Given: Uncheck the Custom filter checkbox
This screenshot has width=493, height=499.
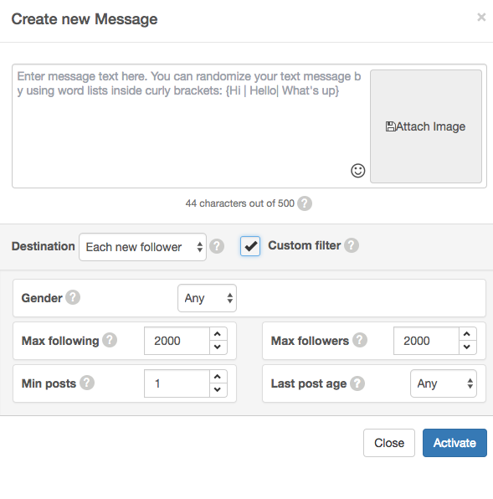Looking at the screenshot, I should pyautogui.click(x=250, y=246).
